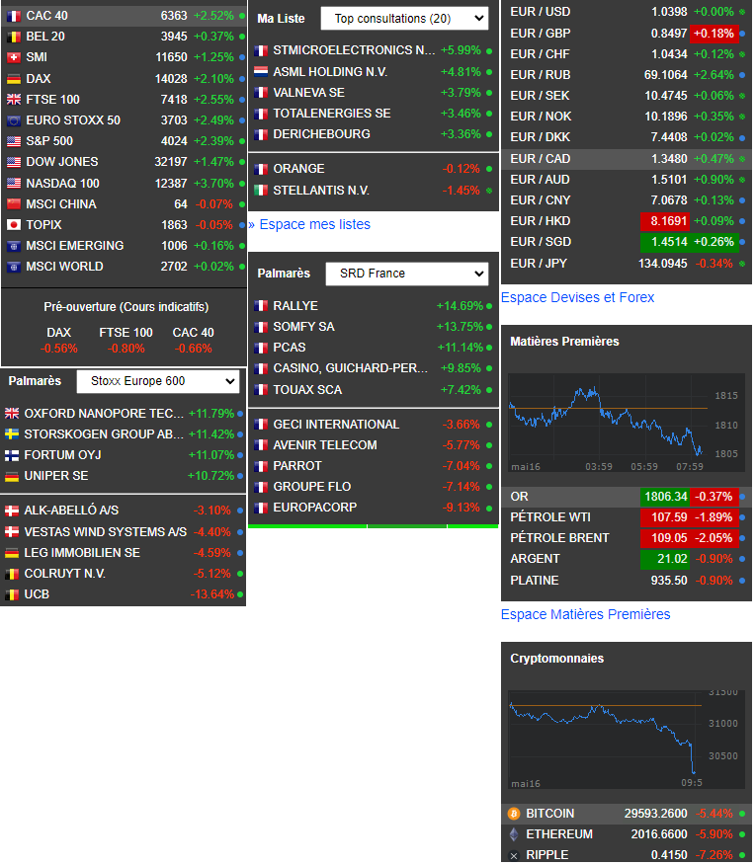Click the German flag next to DAX
Image resolution: width=756 pixels, height=865 pixels.
click(14, 79)
